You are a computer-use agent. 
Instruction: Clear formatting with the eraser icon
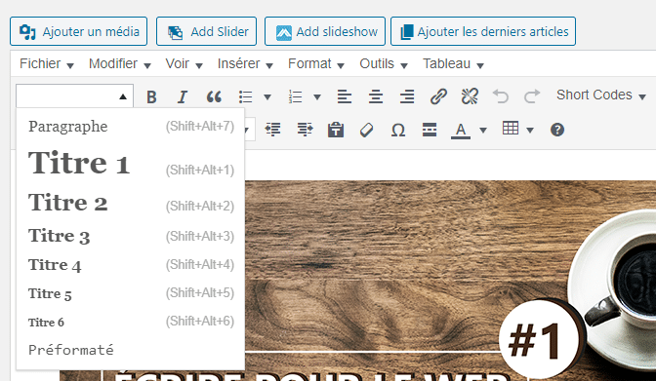point(366,130)
